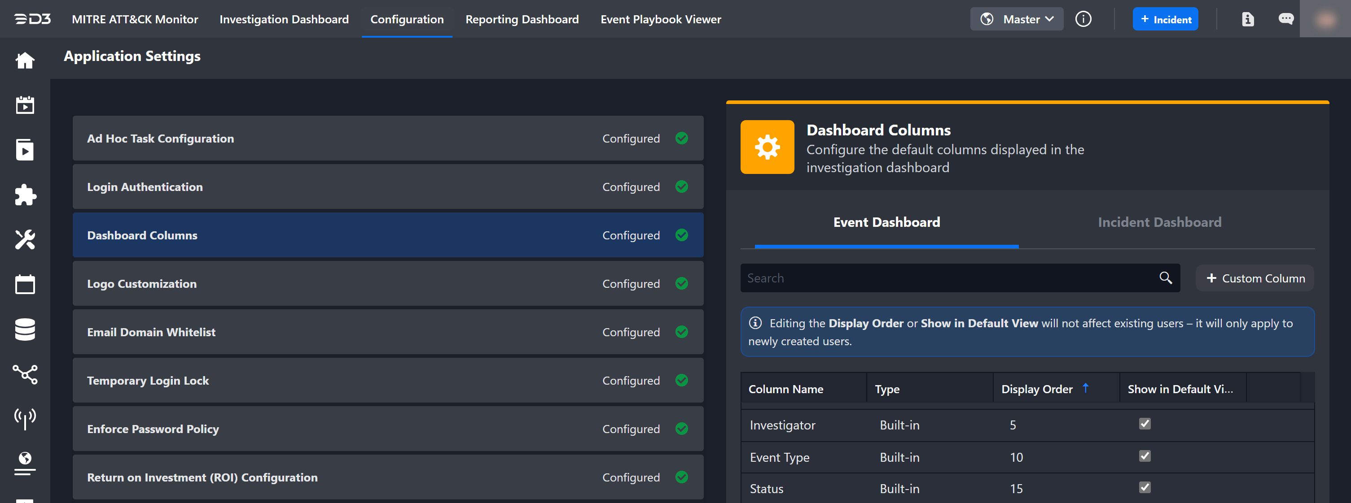This screenshot has height=503, width=1351.
Task: Open the chat bubble icon in header
Action: 1285,19
